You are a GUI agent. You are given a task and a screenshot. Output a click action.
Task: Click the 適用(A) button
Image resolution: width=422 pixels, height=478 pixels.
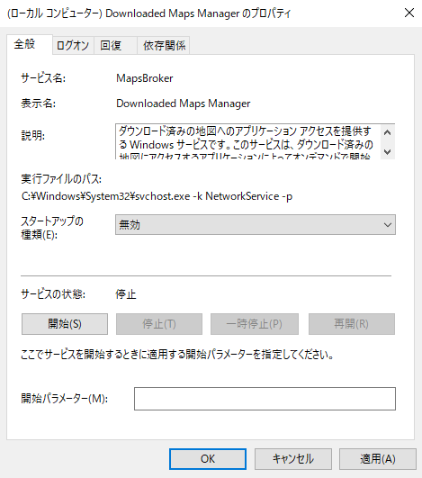click(378, 459)
